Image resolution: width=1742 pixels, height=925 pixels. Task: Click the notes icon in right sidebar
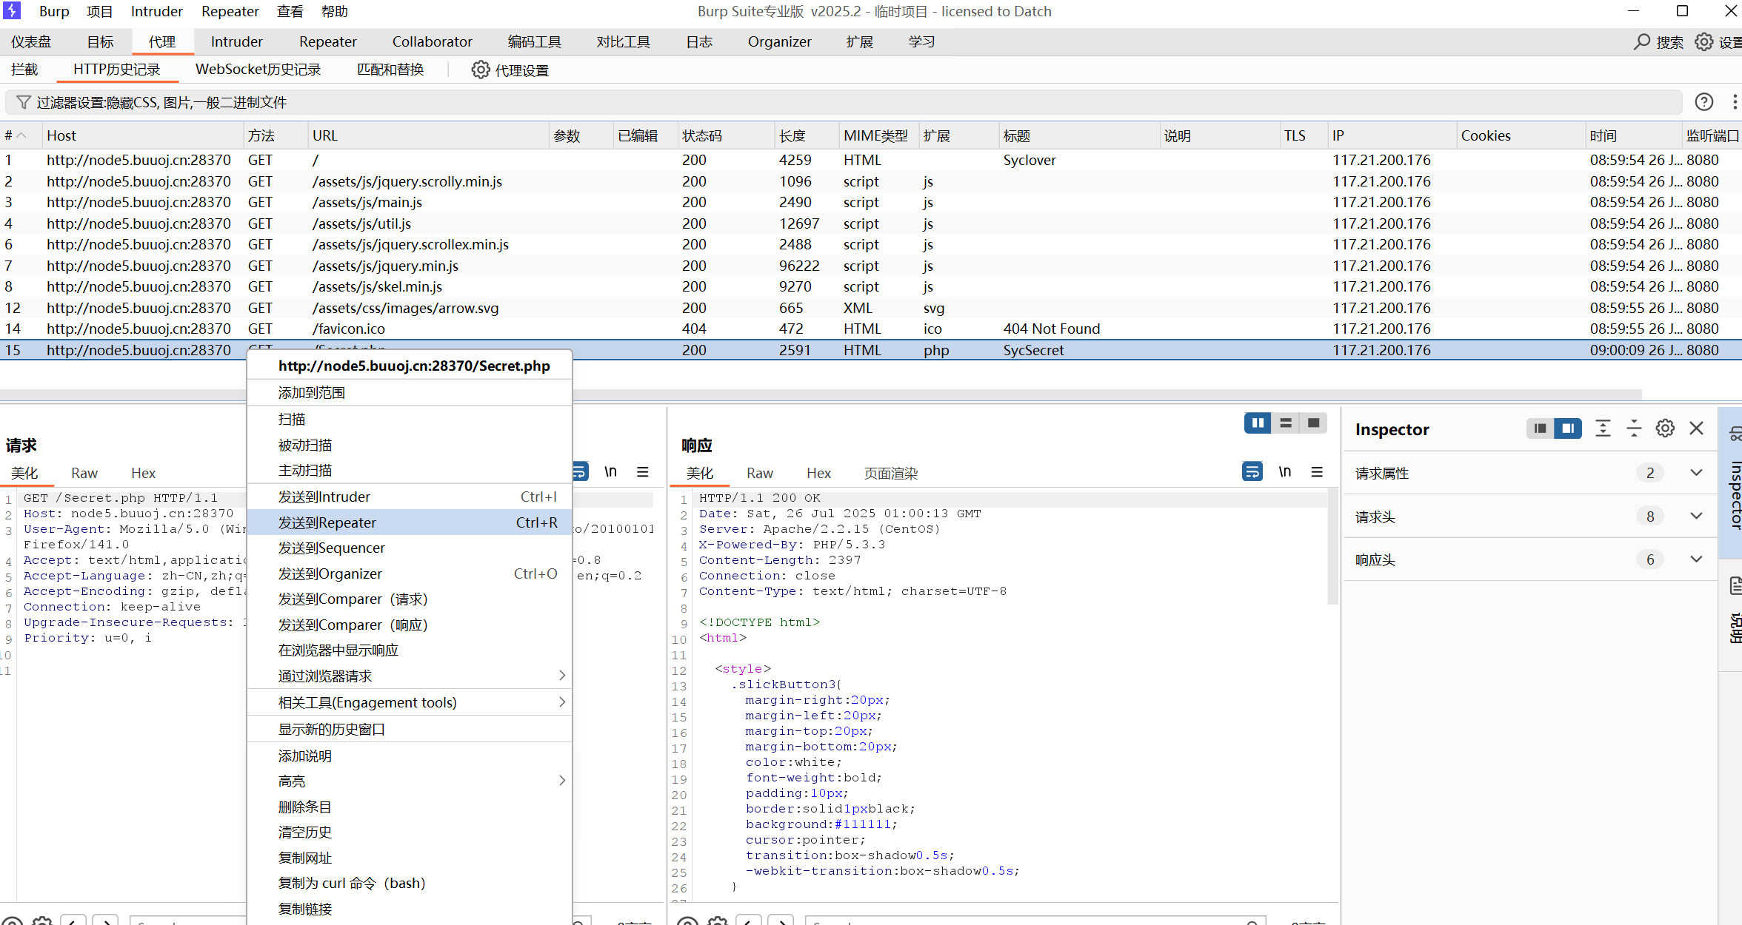1734,586
